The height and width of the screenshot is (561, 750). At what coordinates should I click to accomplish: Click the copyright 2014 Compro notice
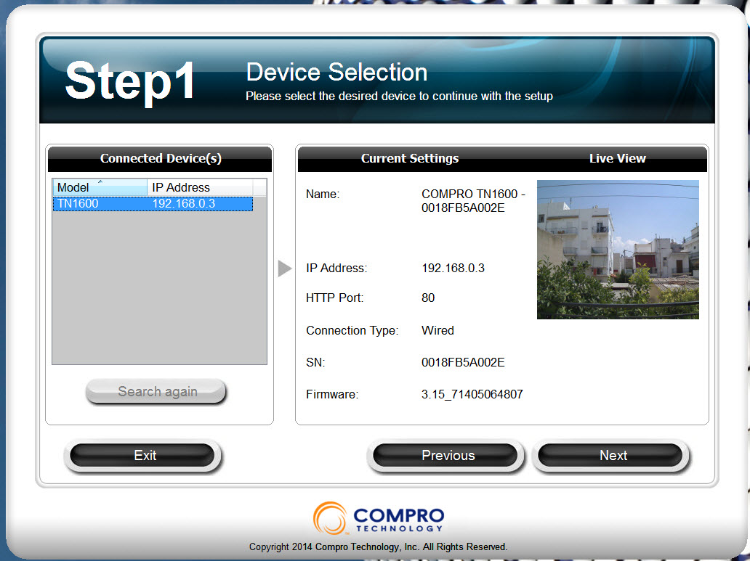click(379, 546)
